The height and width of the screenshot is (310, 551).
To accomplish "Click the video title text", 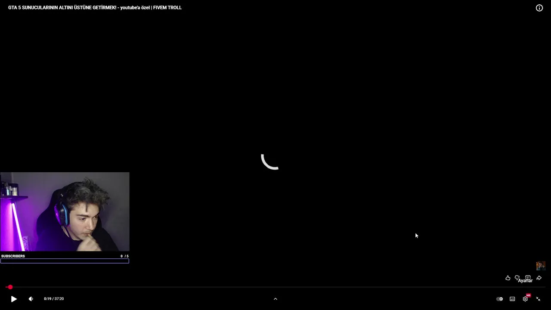I will point(95,8).
